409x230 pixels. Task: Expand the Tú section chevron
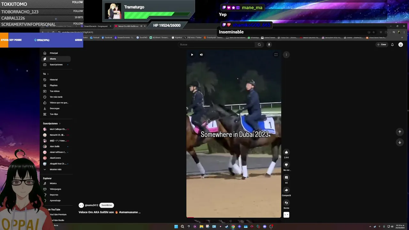pos(48,74)
